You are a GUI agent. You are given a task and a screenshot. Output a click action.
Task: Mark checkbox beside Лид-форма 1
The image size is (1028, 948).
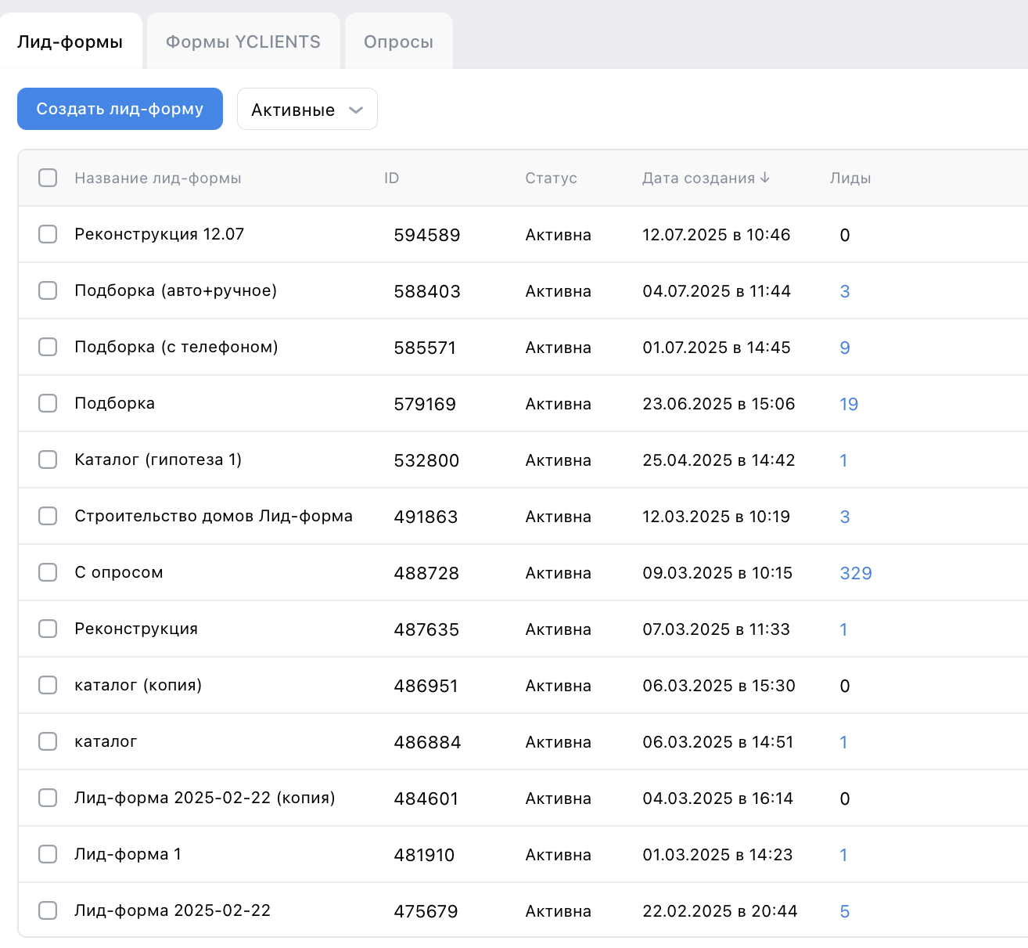click(x=48, y=854)
